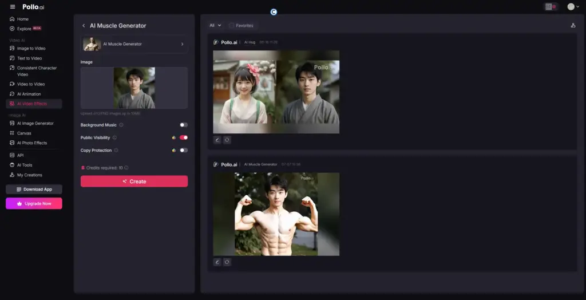Click the AI Muscle Generator tag on the second card
The width and height of the screenshot is (586, 300).
[261, 164]
